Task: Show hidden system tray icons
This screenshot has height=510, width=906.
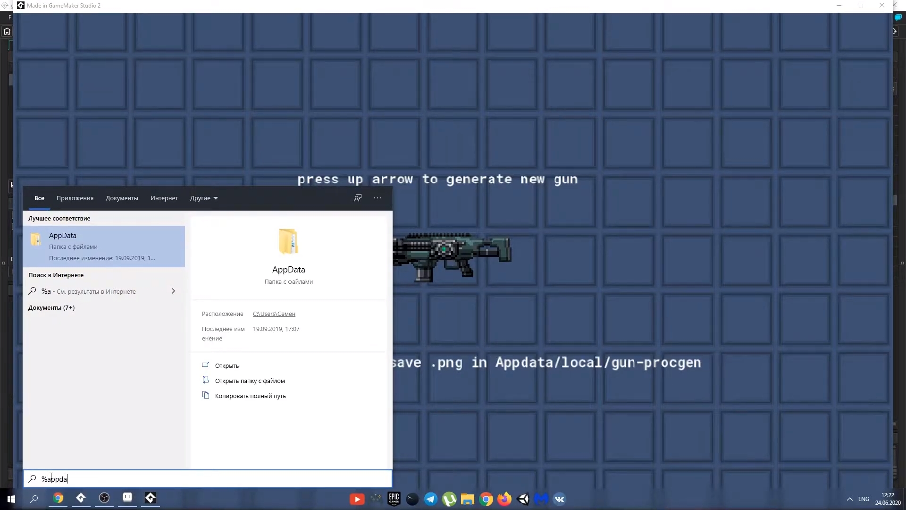Action: coord(849,499)
